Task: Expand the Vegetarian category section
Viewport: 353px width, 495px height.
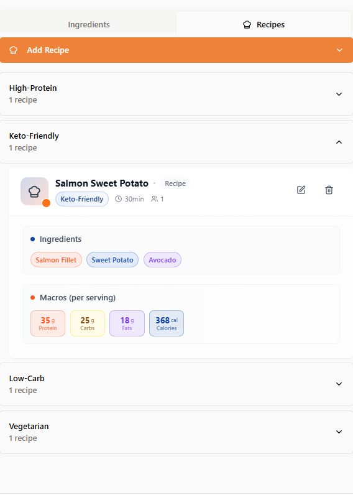Action: 176,432
